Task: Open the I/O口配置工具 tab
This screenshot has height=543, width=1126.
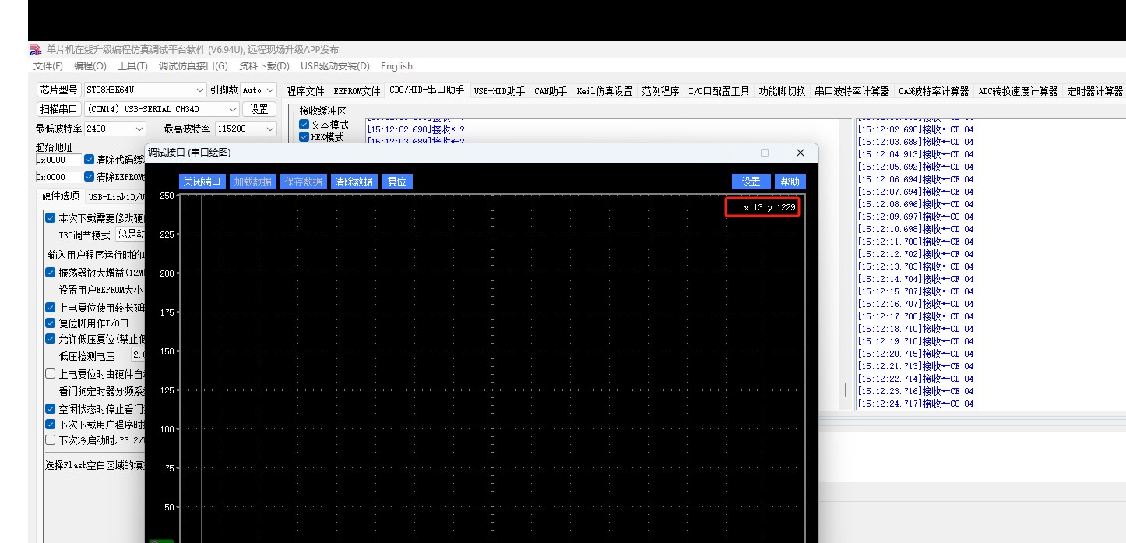Action: click(719, 91)
